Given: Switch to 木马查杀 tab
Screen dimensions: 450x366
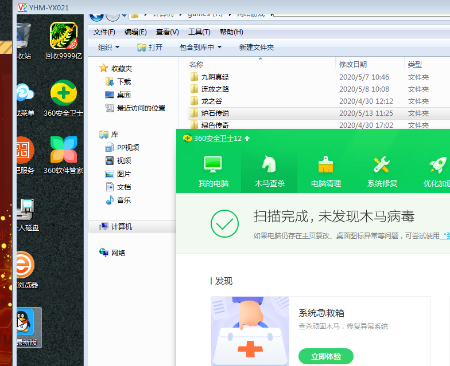Looking at the screenshot, I should [x=270, y=172].
